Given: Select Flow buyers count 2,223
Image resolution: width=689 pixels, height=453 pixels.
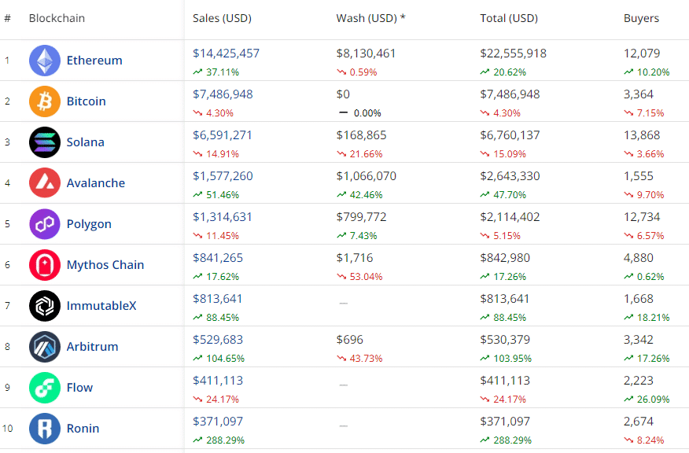Looking at the screenshot, I should 639,380.
